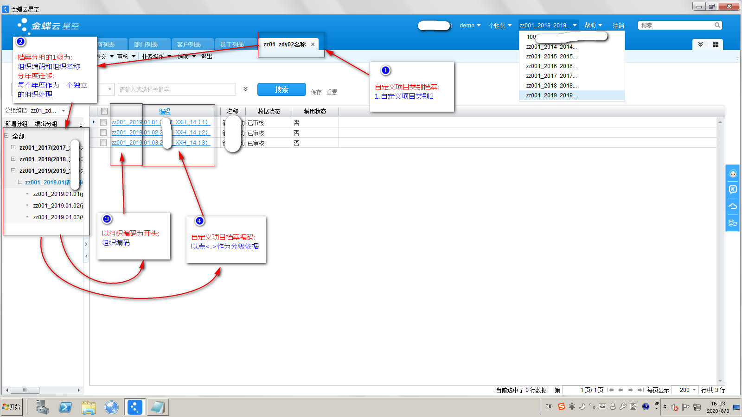The height and width of the screenshot is (417, 742).
Task: Select zz001_2016 from the organization list
Action: [551, 66]
